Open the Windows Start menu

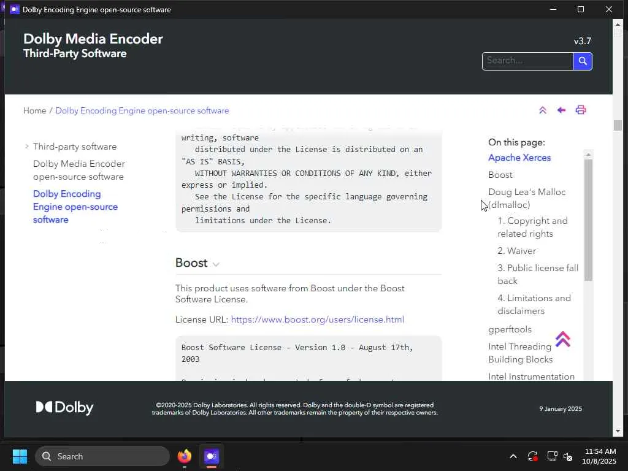pos(20,456)
